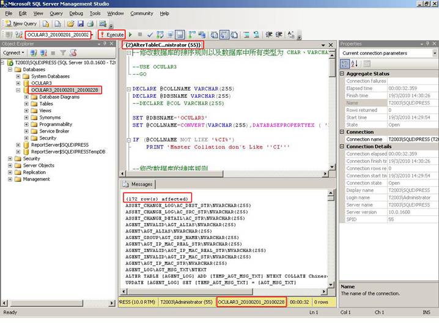Click the Disconnect icon in Object Explorer

43,53
